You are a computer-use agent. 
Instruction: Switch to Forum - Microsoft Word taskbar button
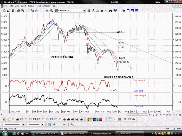tap(73, 133)
